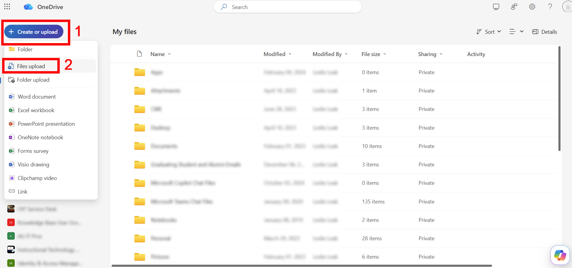Click the folder icon in the 28 items row
This screenshot has height=268, width=572.
point(140,238)
